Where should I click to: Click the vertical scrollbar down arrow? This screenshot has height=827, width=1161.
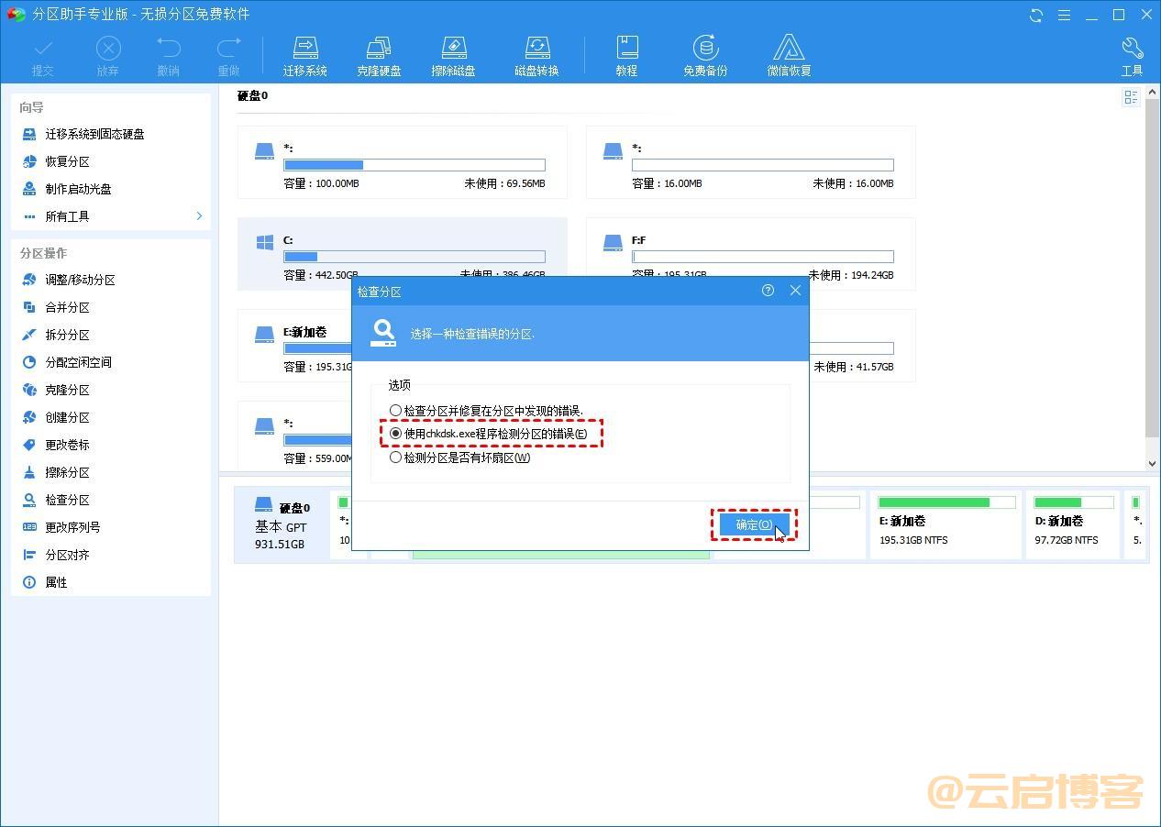click(1153, 464)
